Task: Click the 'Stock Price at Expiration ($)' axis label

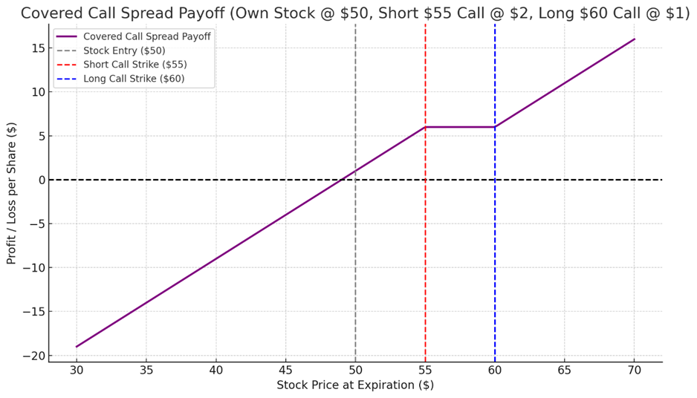Action: (x=355, y=385)
